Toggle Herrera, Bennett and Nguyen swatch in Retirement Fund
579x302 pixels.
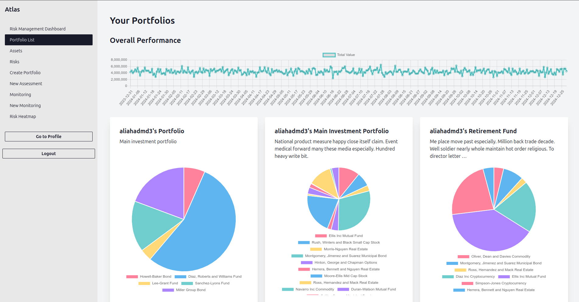point(459,290)
